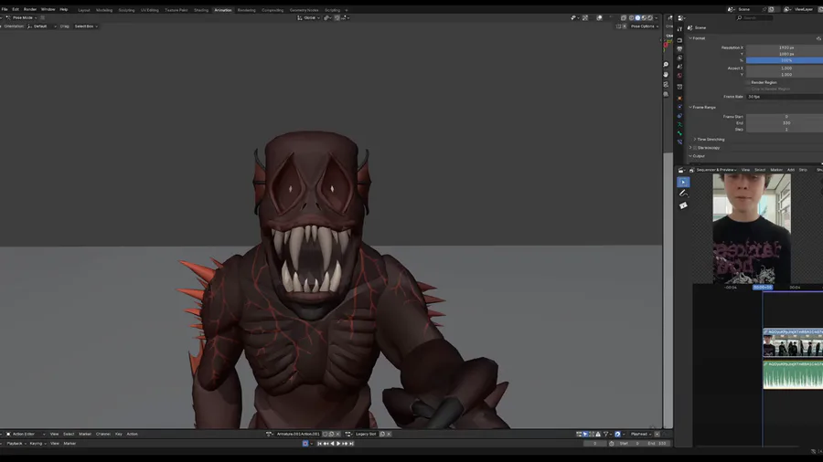Toggle auto keying record button

[x=305, y=443]
